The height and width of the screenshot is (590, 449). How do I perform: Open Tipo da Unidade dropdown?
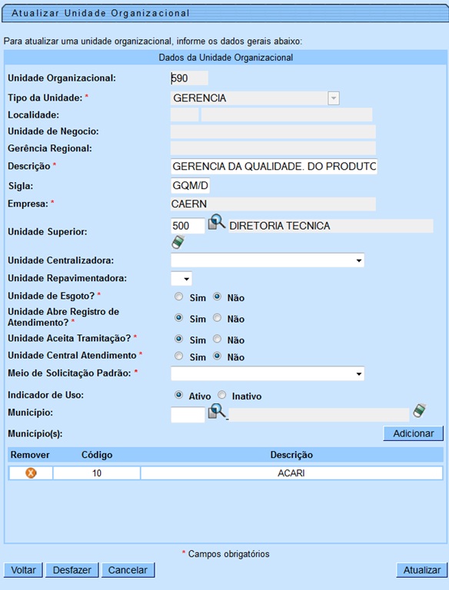tap(334, 98)
